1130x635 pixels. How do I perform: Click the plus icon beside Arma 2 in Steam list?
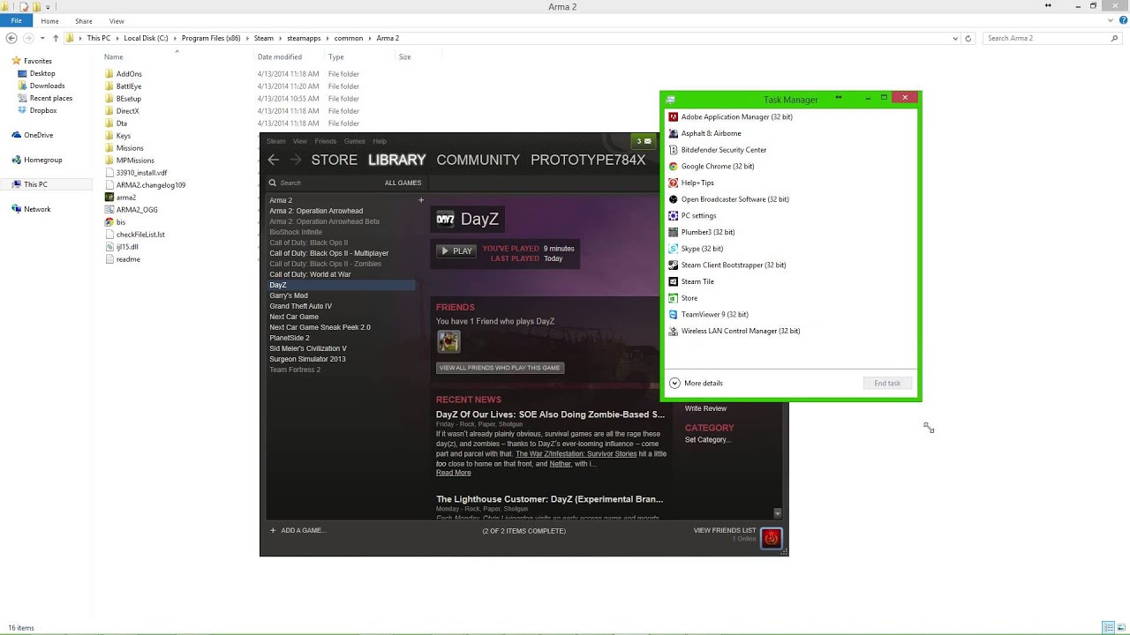pyautogui.click(x=421, y=200)
